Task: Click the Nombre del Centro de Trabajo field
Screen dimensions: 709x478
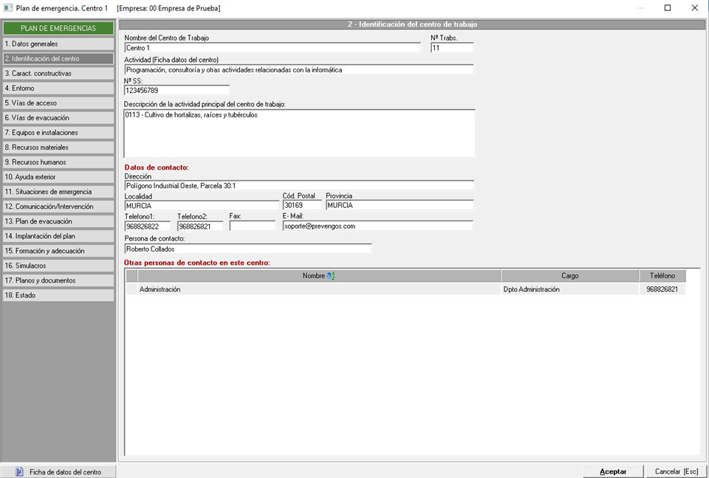Action: click(x=272, y=48)
